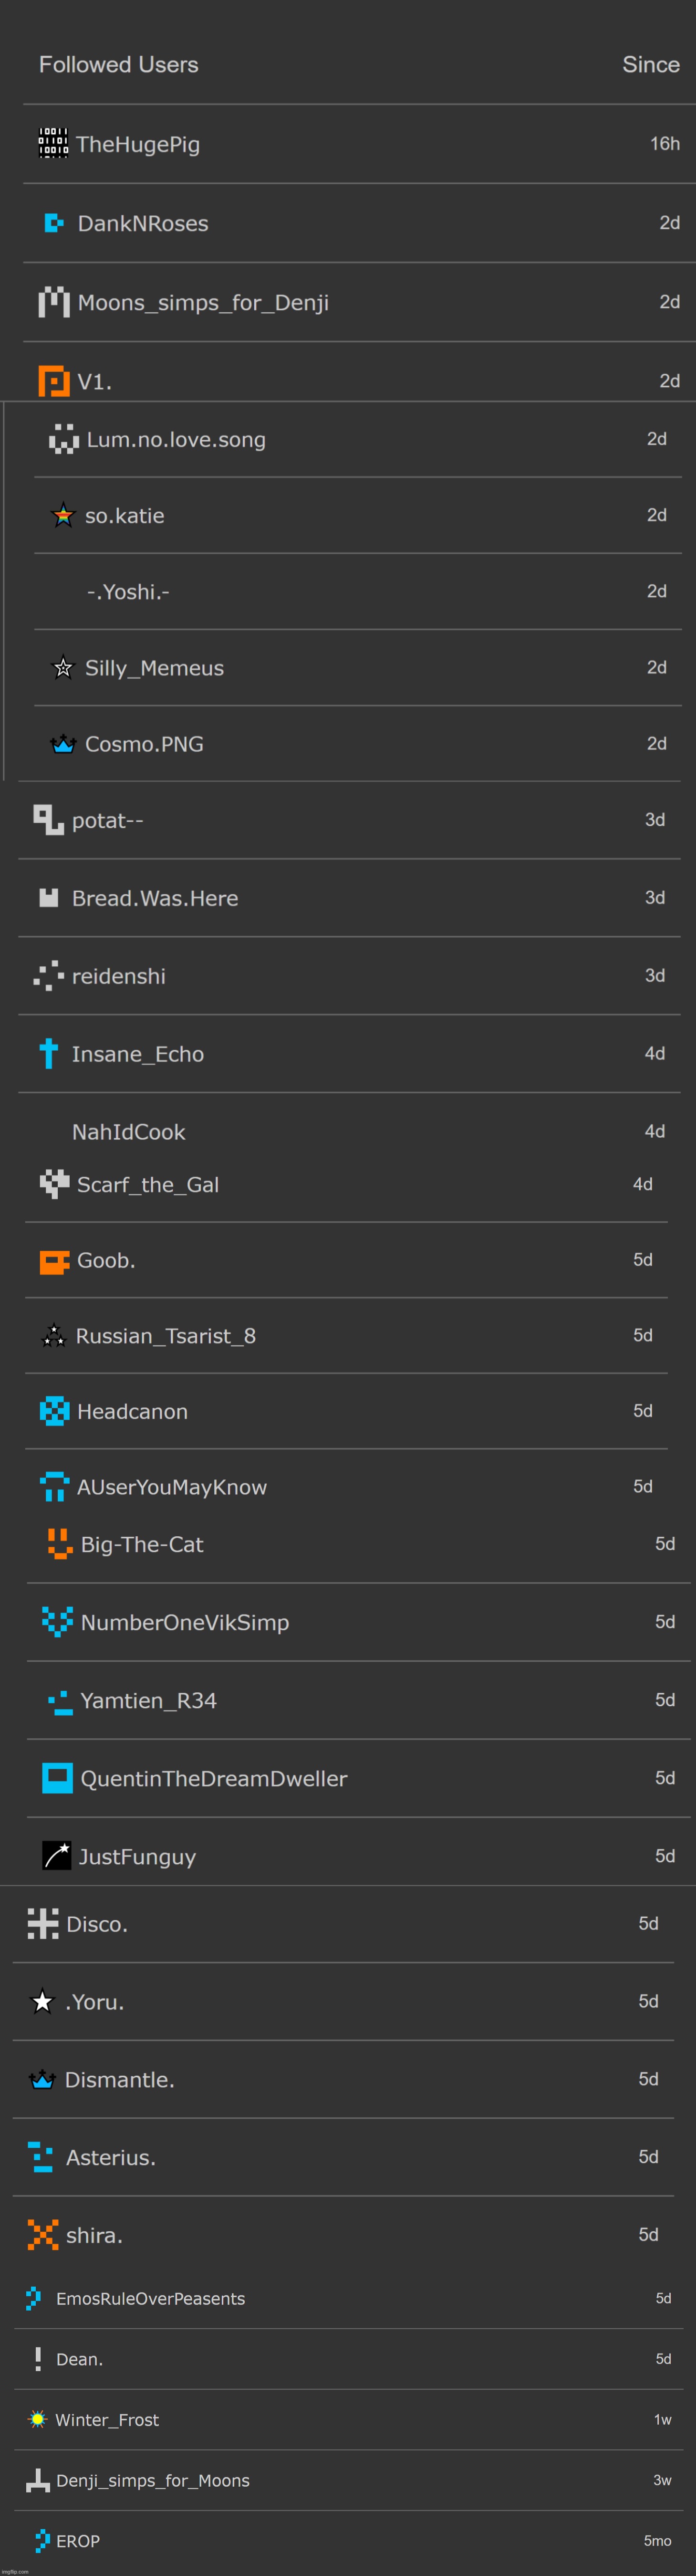The image size is (696, 2576).
Task: Open EmosRuleOverPeasents profile link
Action: (150, 2298)
